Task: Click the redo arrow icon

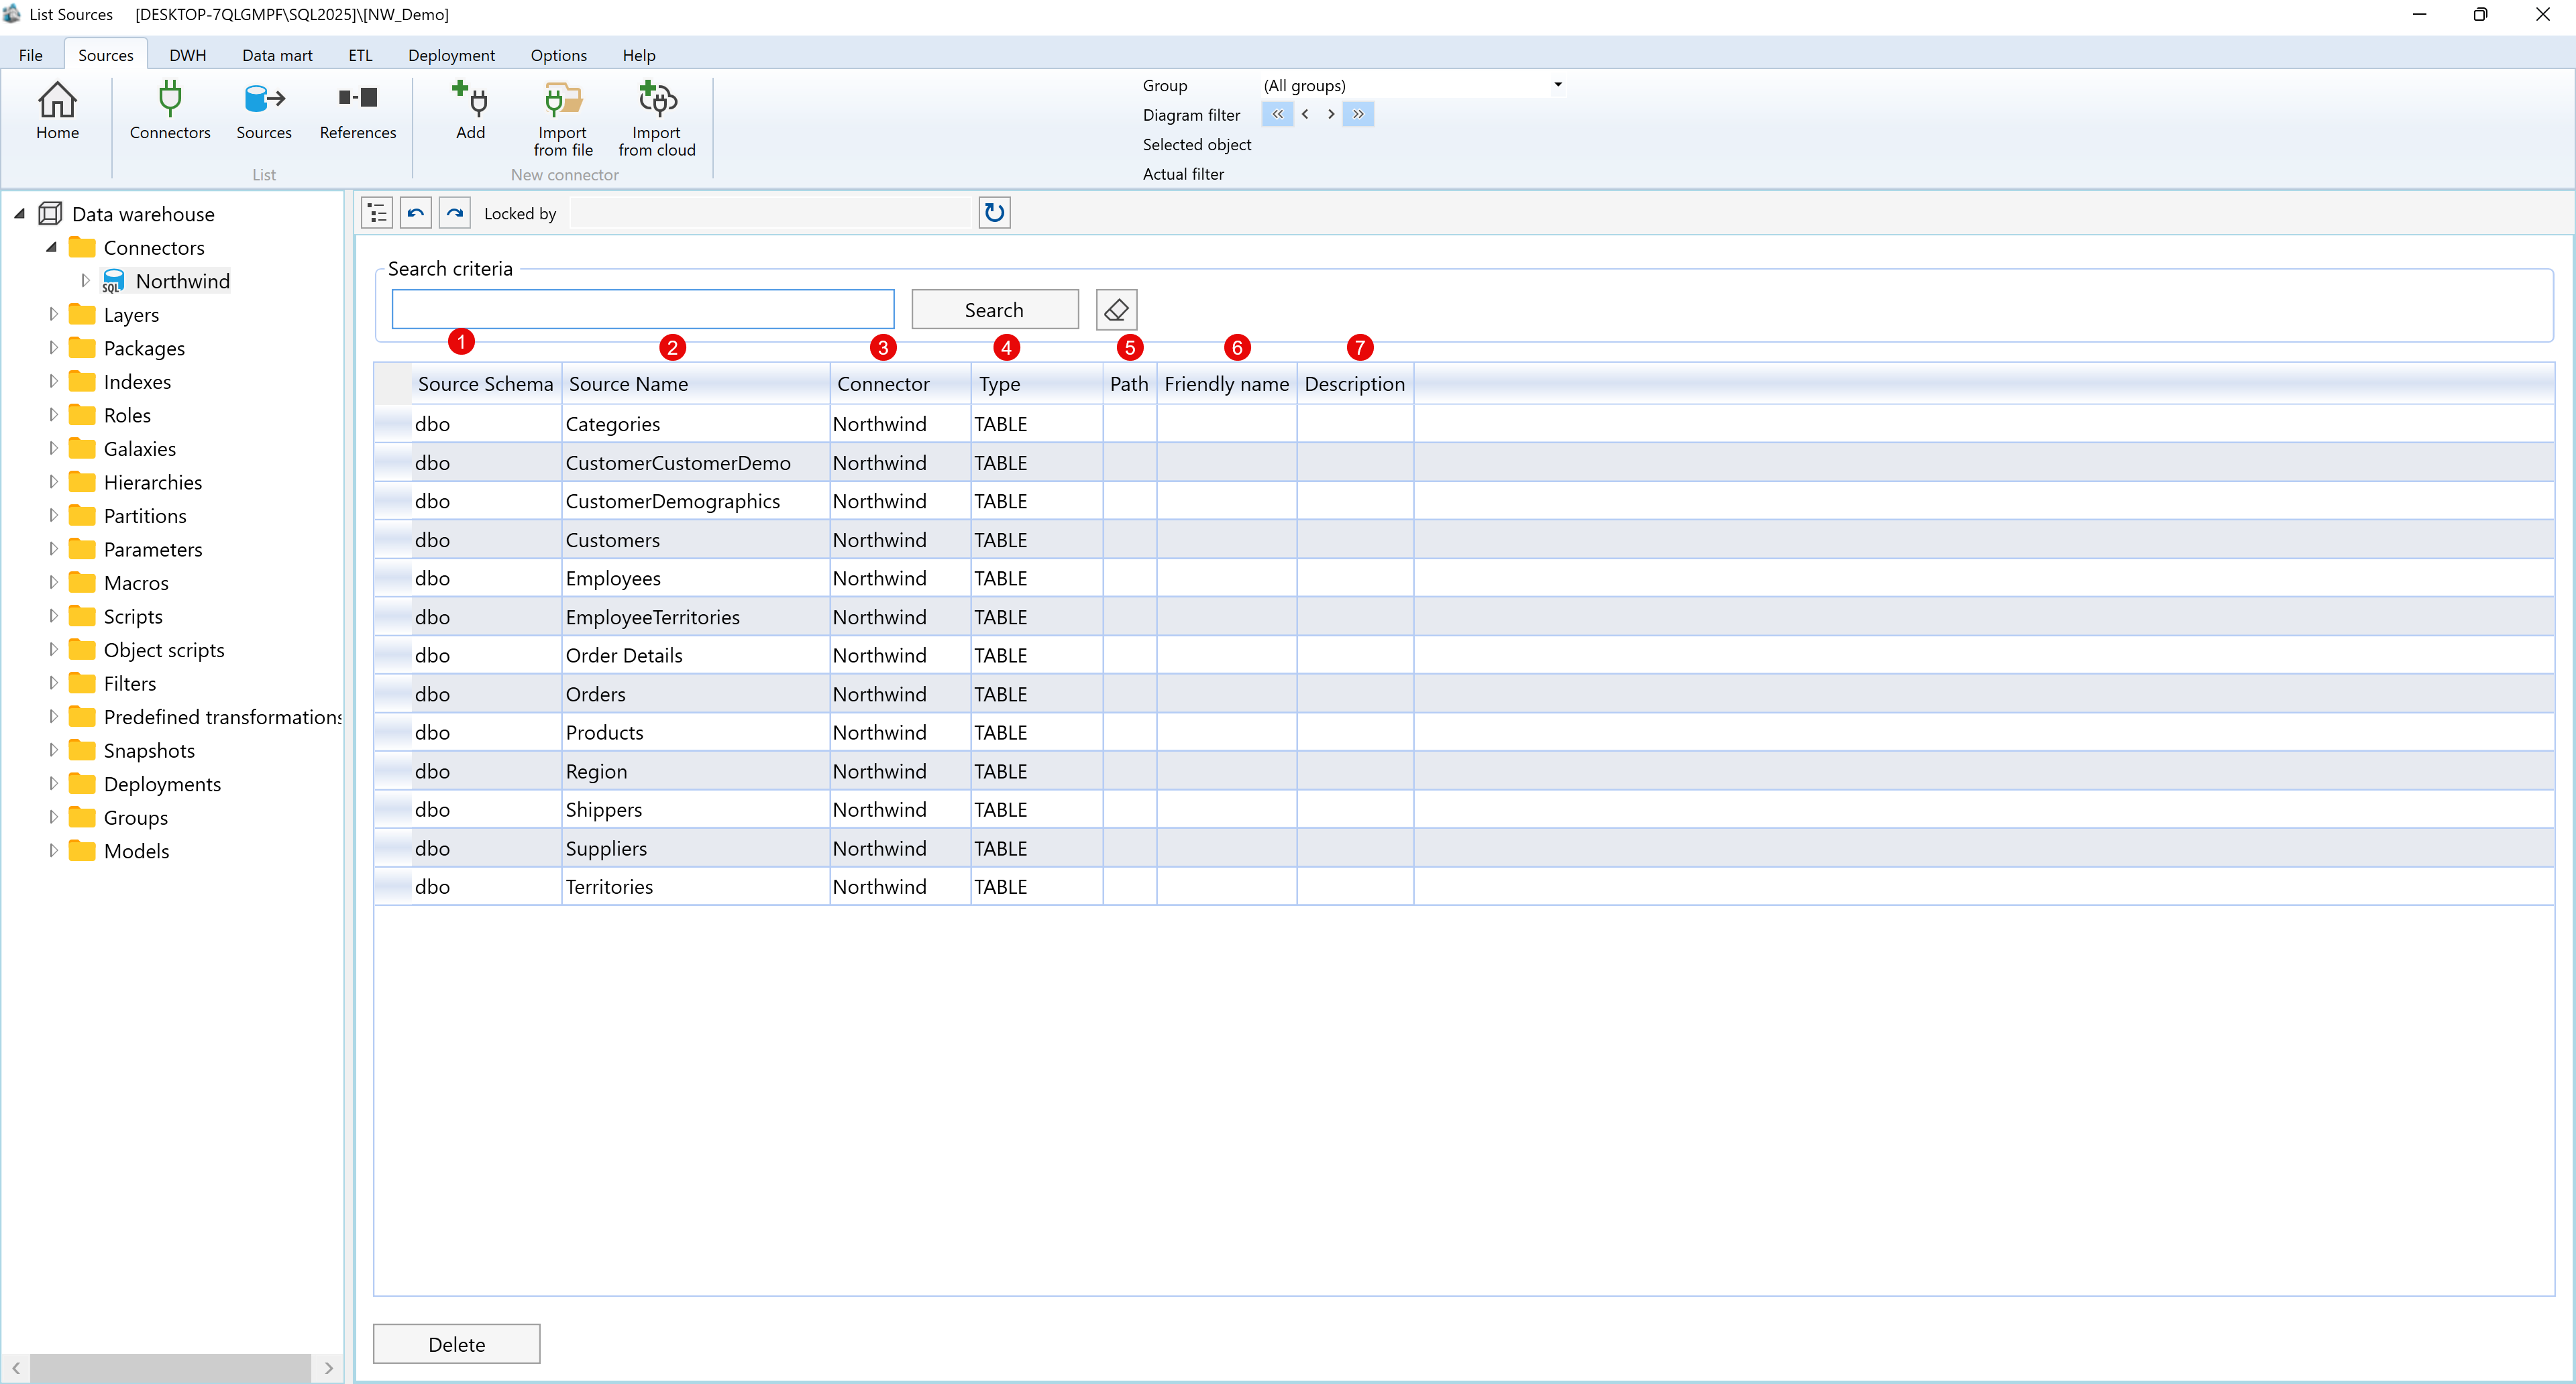Action: click(454, 212)
